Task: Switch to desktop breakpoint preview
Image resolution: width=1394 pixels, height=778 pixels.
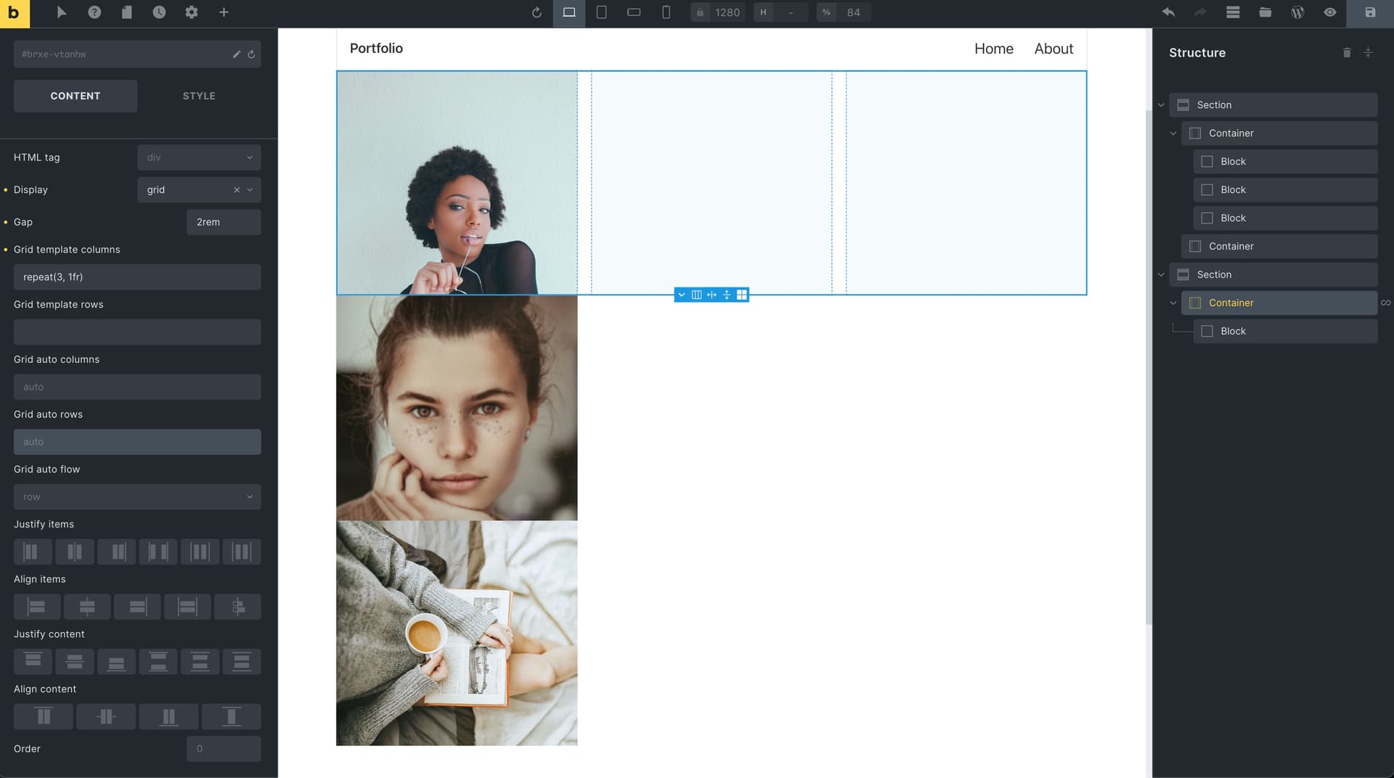Action: pos(569,13)
